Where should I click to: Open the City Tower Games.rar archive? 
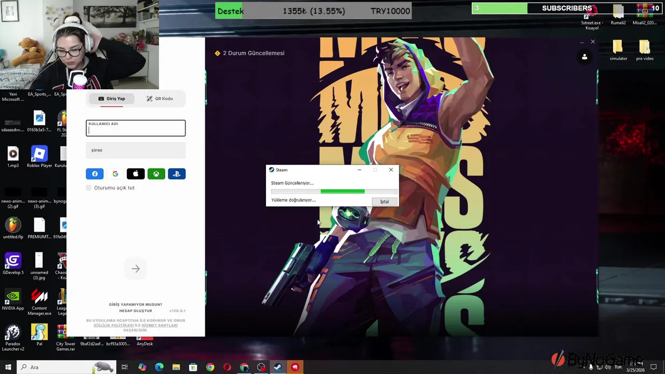coord(65,338)
